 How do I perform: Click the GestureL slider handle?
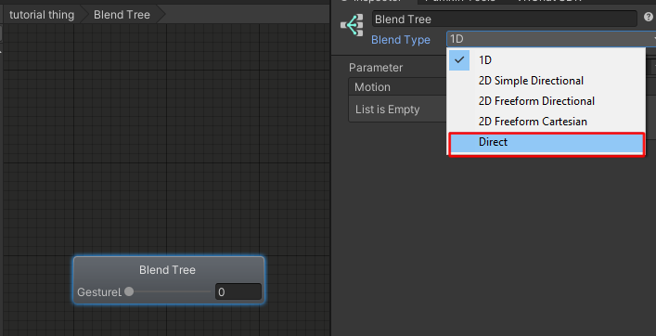(129, 291)
